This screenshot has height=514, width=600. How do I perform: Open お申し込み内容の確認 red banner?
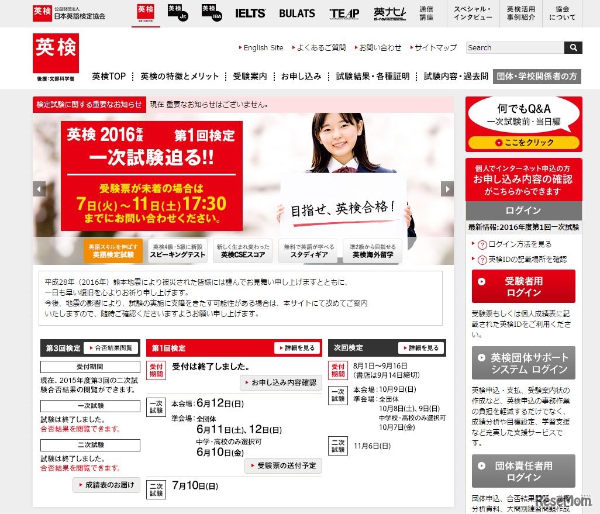[x=523, y=180]
